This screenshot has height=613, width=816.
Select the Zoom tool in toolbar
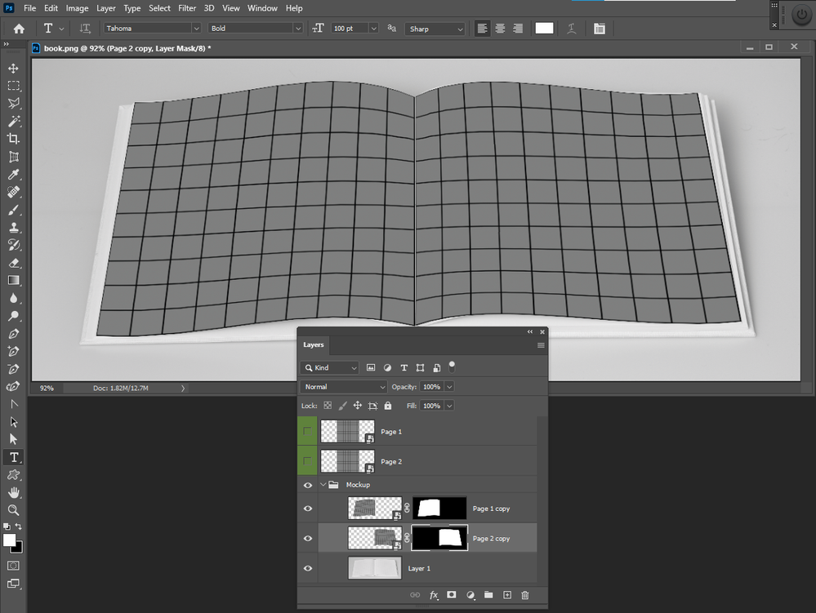(13, 510)
